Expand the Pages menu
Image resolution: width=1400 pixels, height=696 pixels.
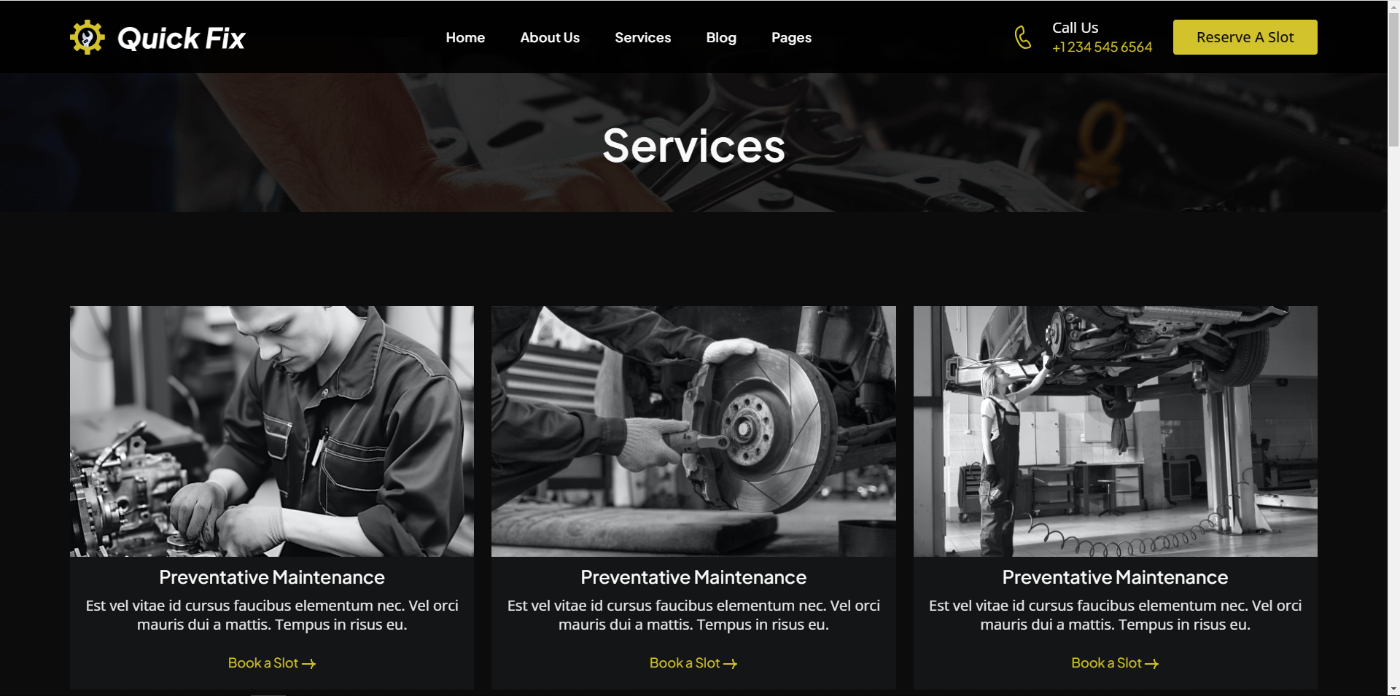(x=791, y=37)
